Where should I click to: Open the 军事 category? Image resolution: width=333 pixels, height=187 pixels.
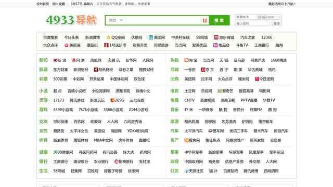point(174,152)
